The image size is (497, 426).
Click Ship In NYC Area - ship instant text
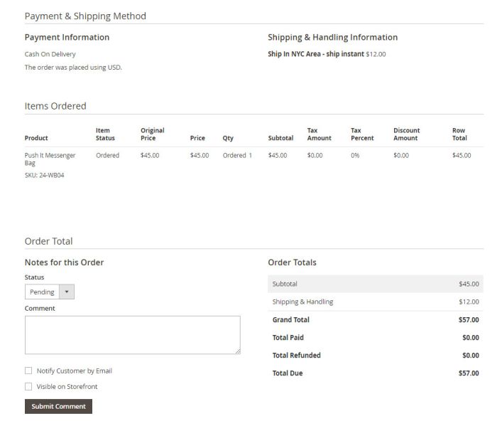click(x=316, y=54)
